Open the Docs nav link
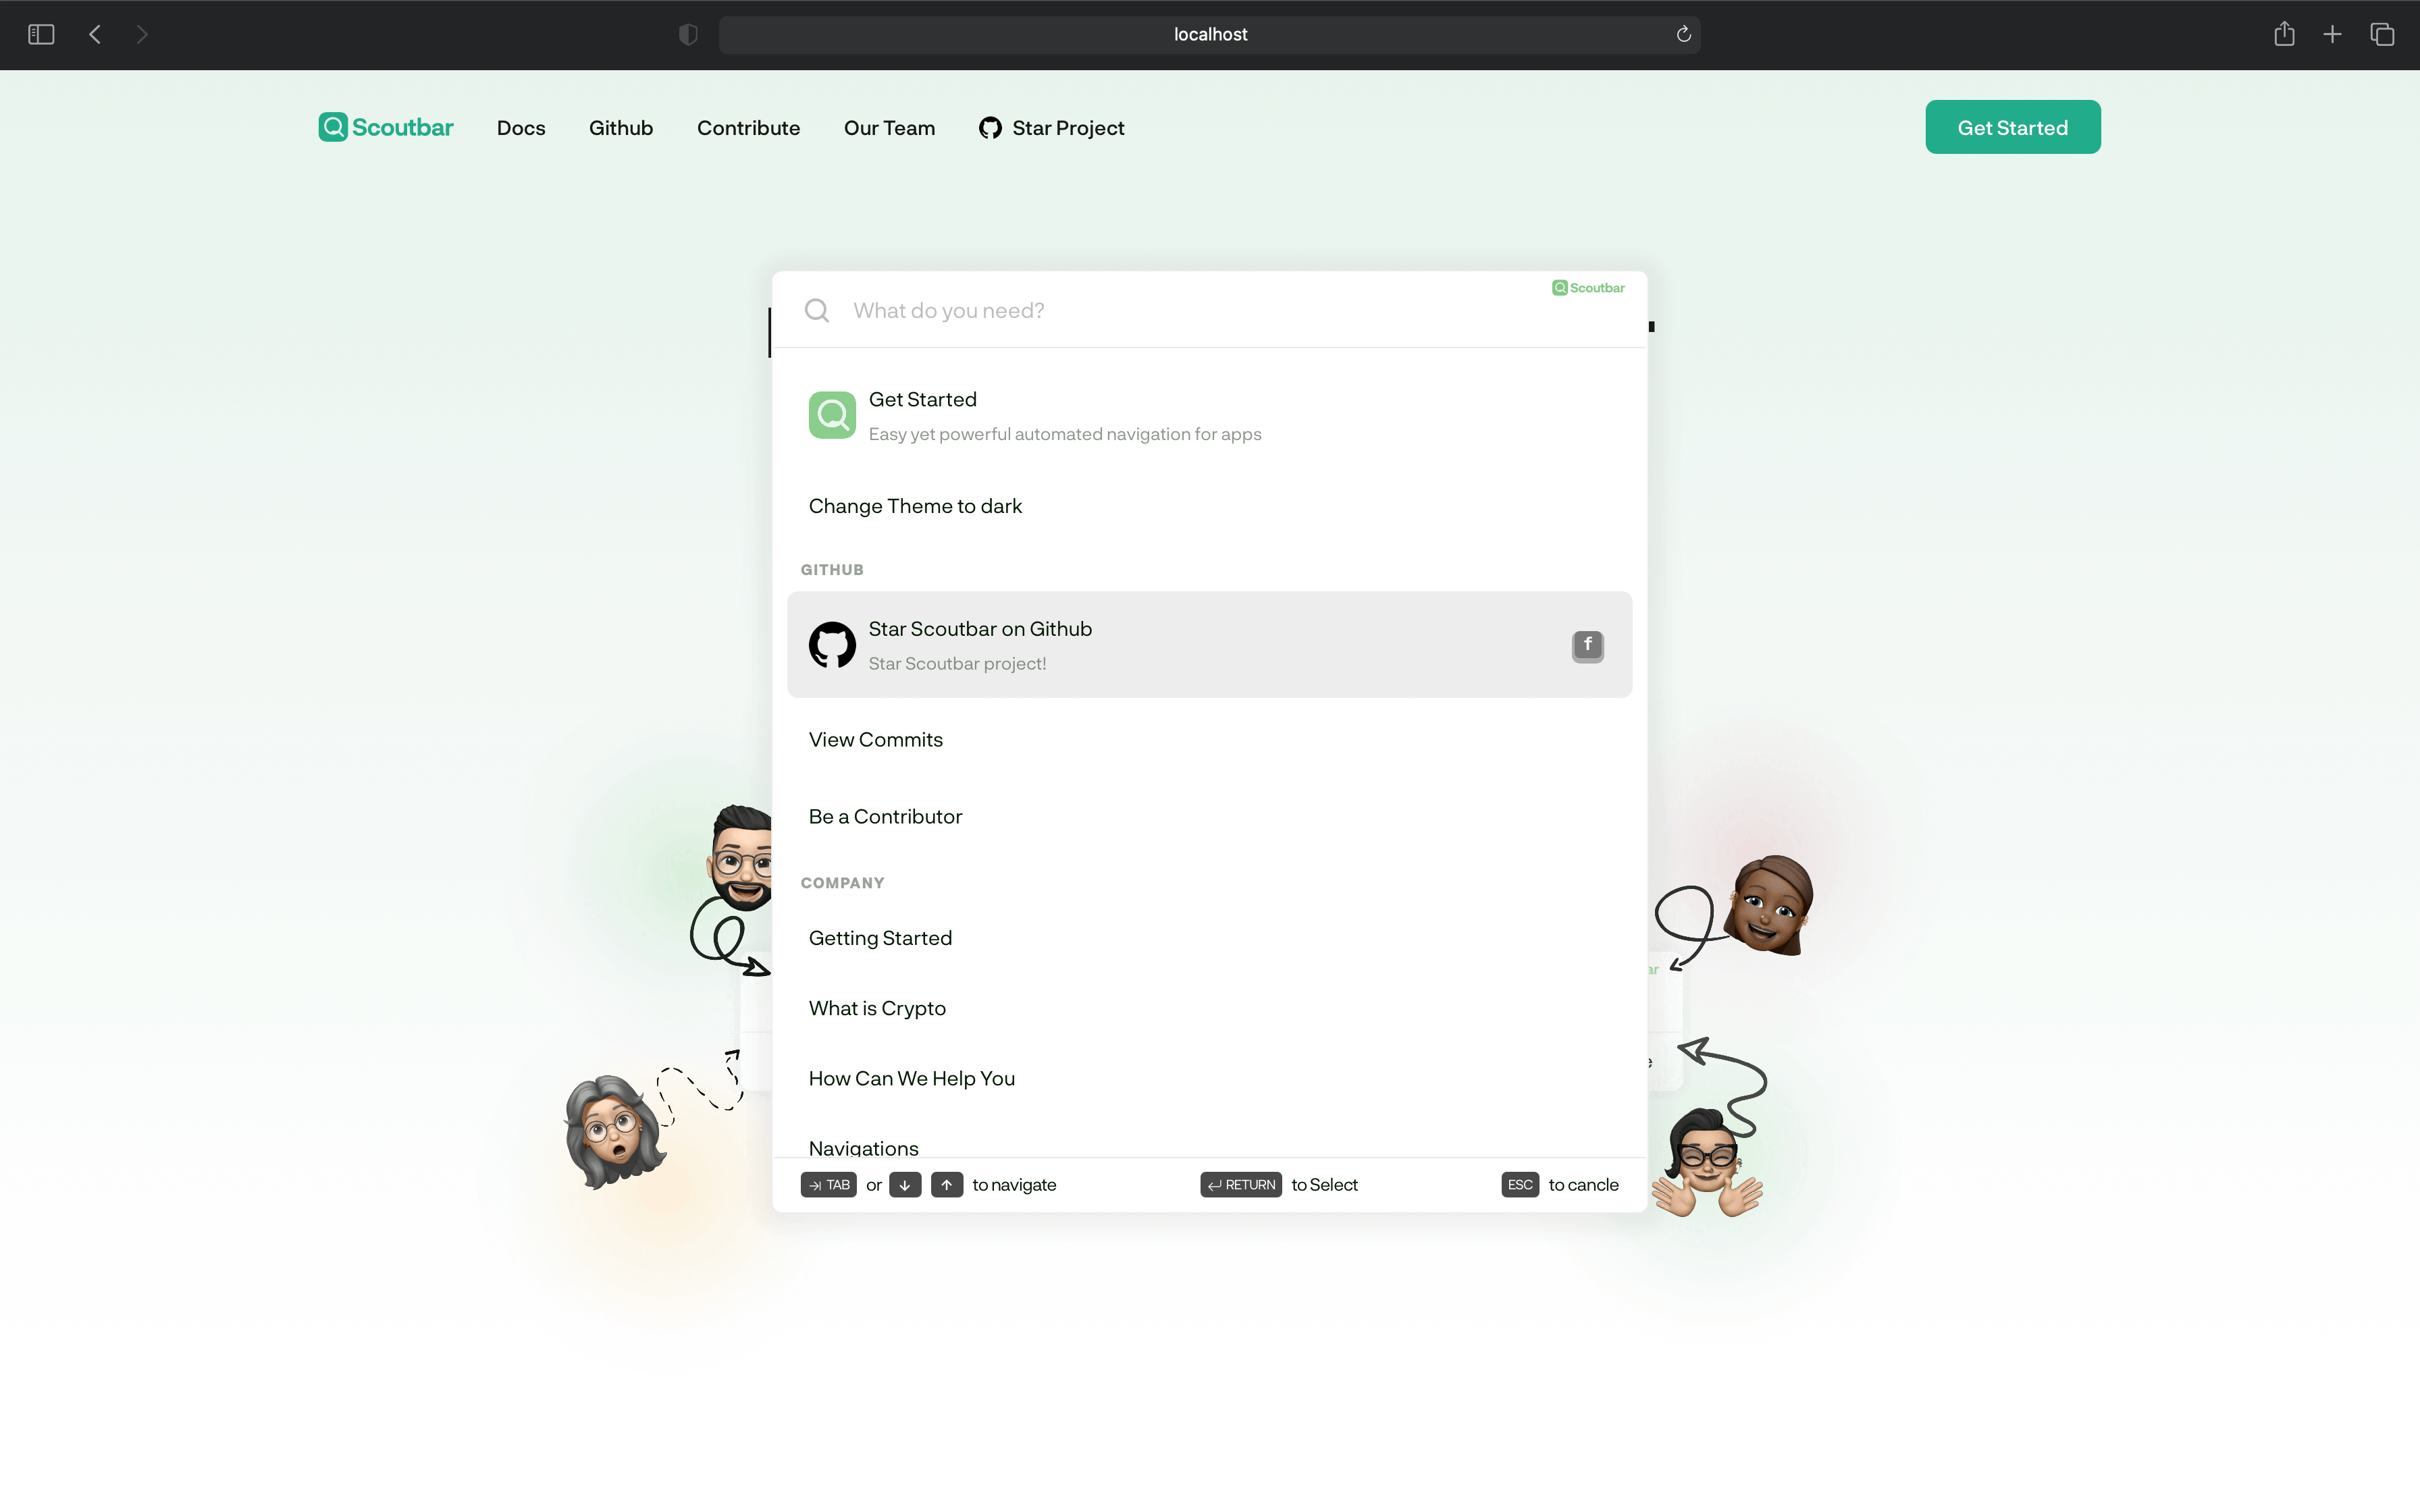Image resolution: width=2420 pixels, height=1512 pixels. tap(521, 128)
